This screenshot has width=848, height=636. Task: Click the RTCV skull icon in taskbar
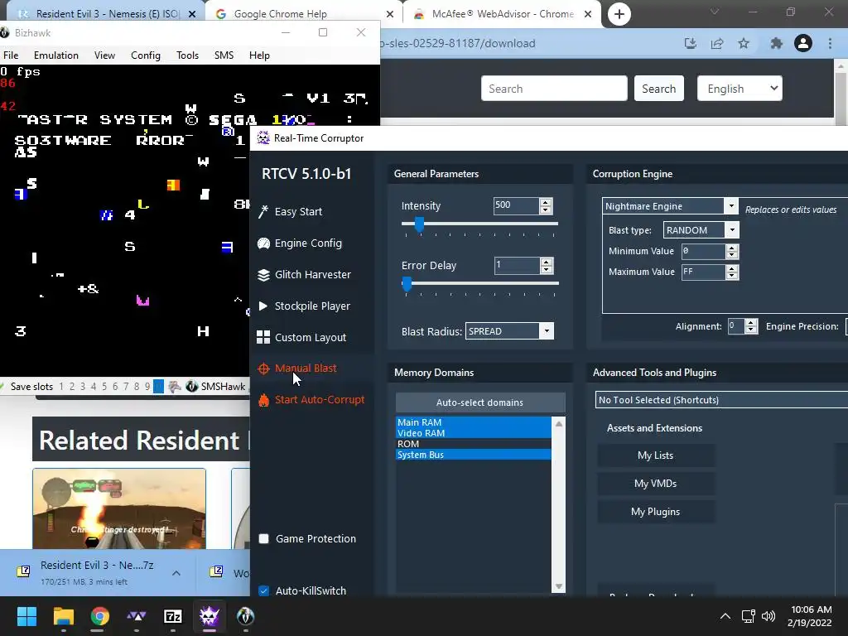point(209,616)
